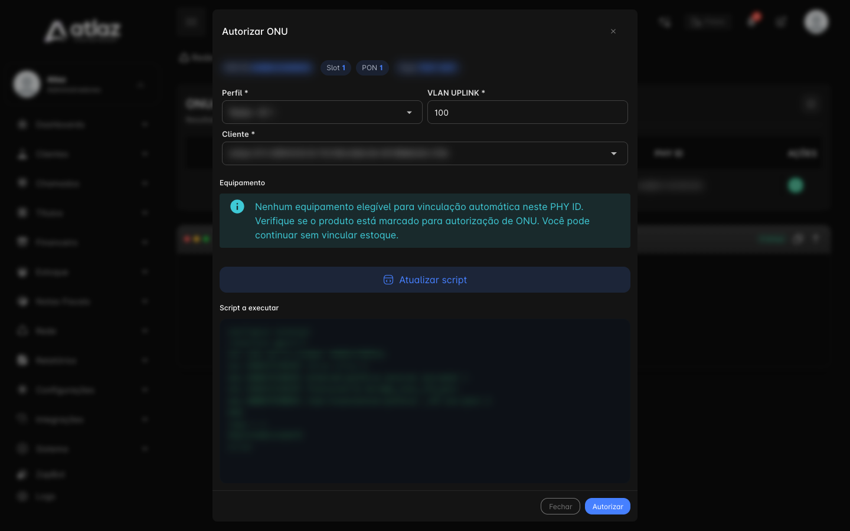Confirm with the Autorizar button
850x531 pixels.
(607, 506)
